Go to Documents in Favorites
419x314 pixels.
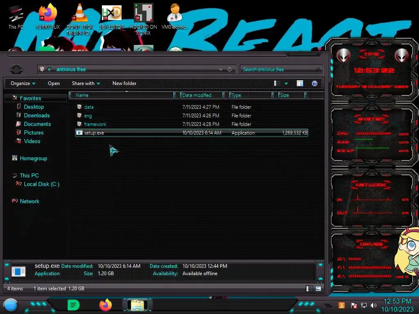(x=37, y=124)
